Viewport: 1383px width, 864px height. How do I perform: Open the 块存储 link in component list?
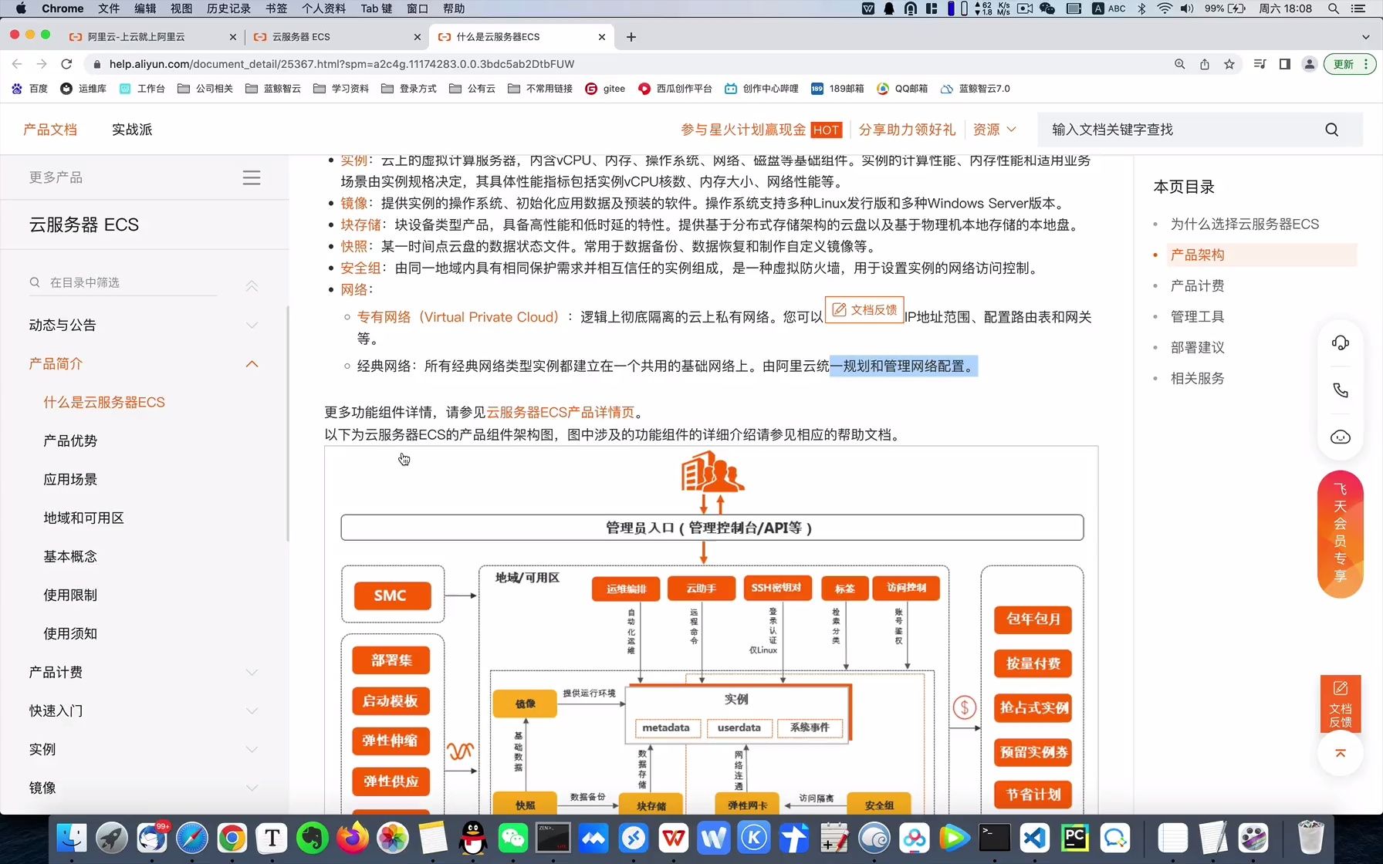coord(361,224)
